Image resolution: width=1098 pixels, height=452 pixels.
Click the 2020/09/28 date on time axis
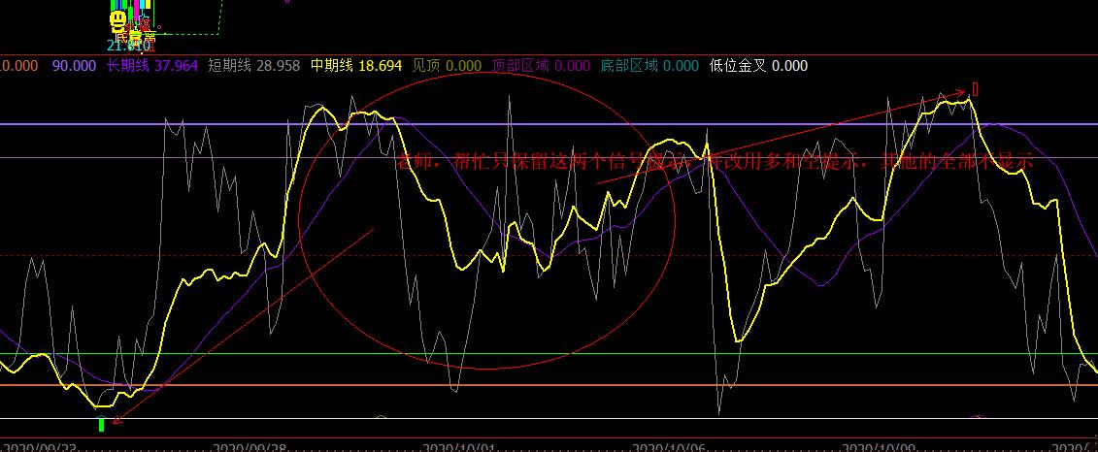[249, 448]
